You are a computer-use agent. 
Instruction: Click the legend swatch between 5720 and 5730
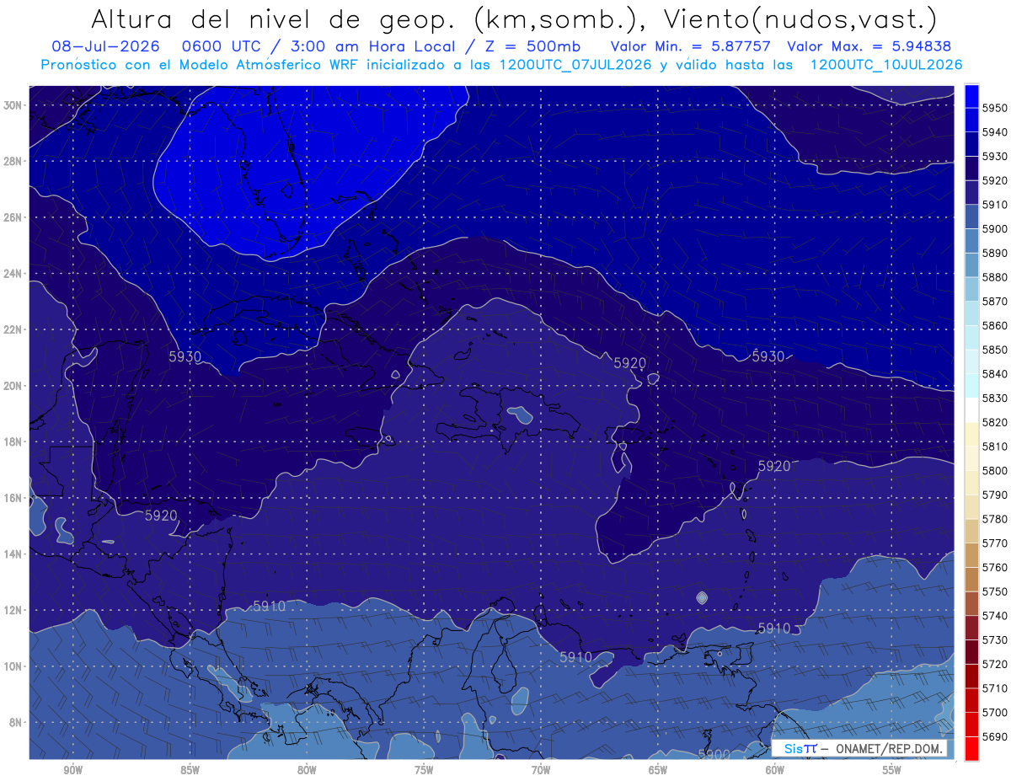(971, 652)
